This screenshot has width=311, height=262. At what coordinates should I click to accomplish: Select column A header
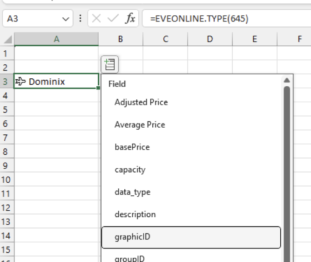pyautogui.click(x=56, y=39)
